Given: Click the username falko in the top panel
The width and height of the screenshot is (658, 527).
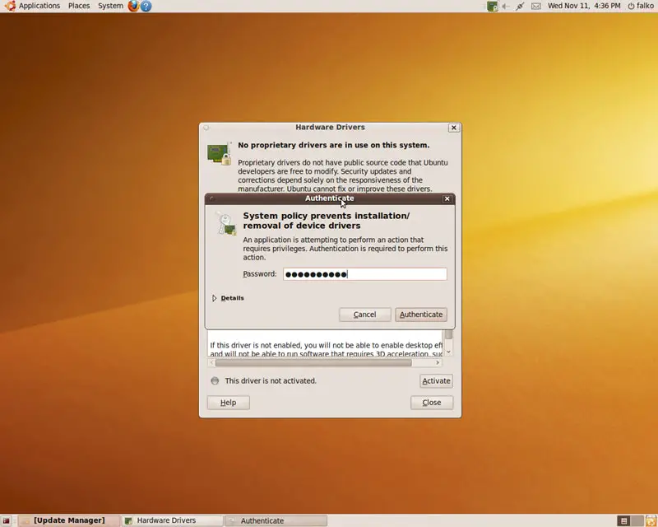Looking at the screenshot, I should click(645, 6).
